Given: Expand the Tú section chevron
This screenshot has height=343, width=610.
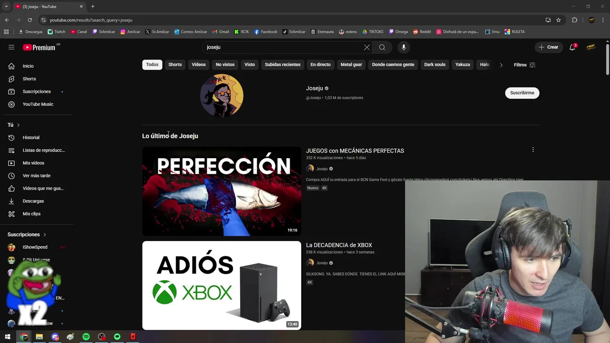Looking at the screenshot, I should 18,125.
